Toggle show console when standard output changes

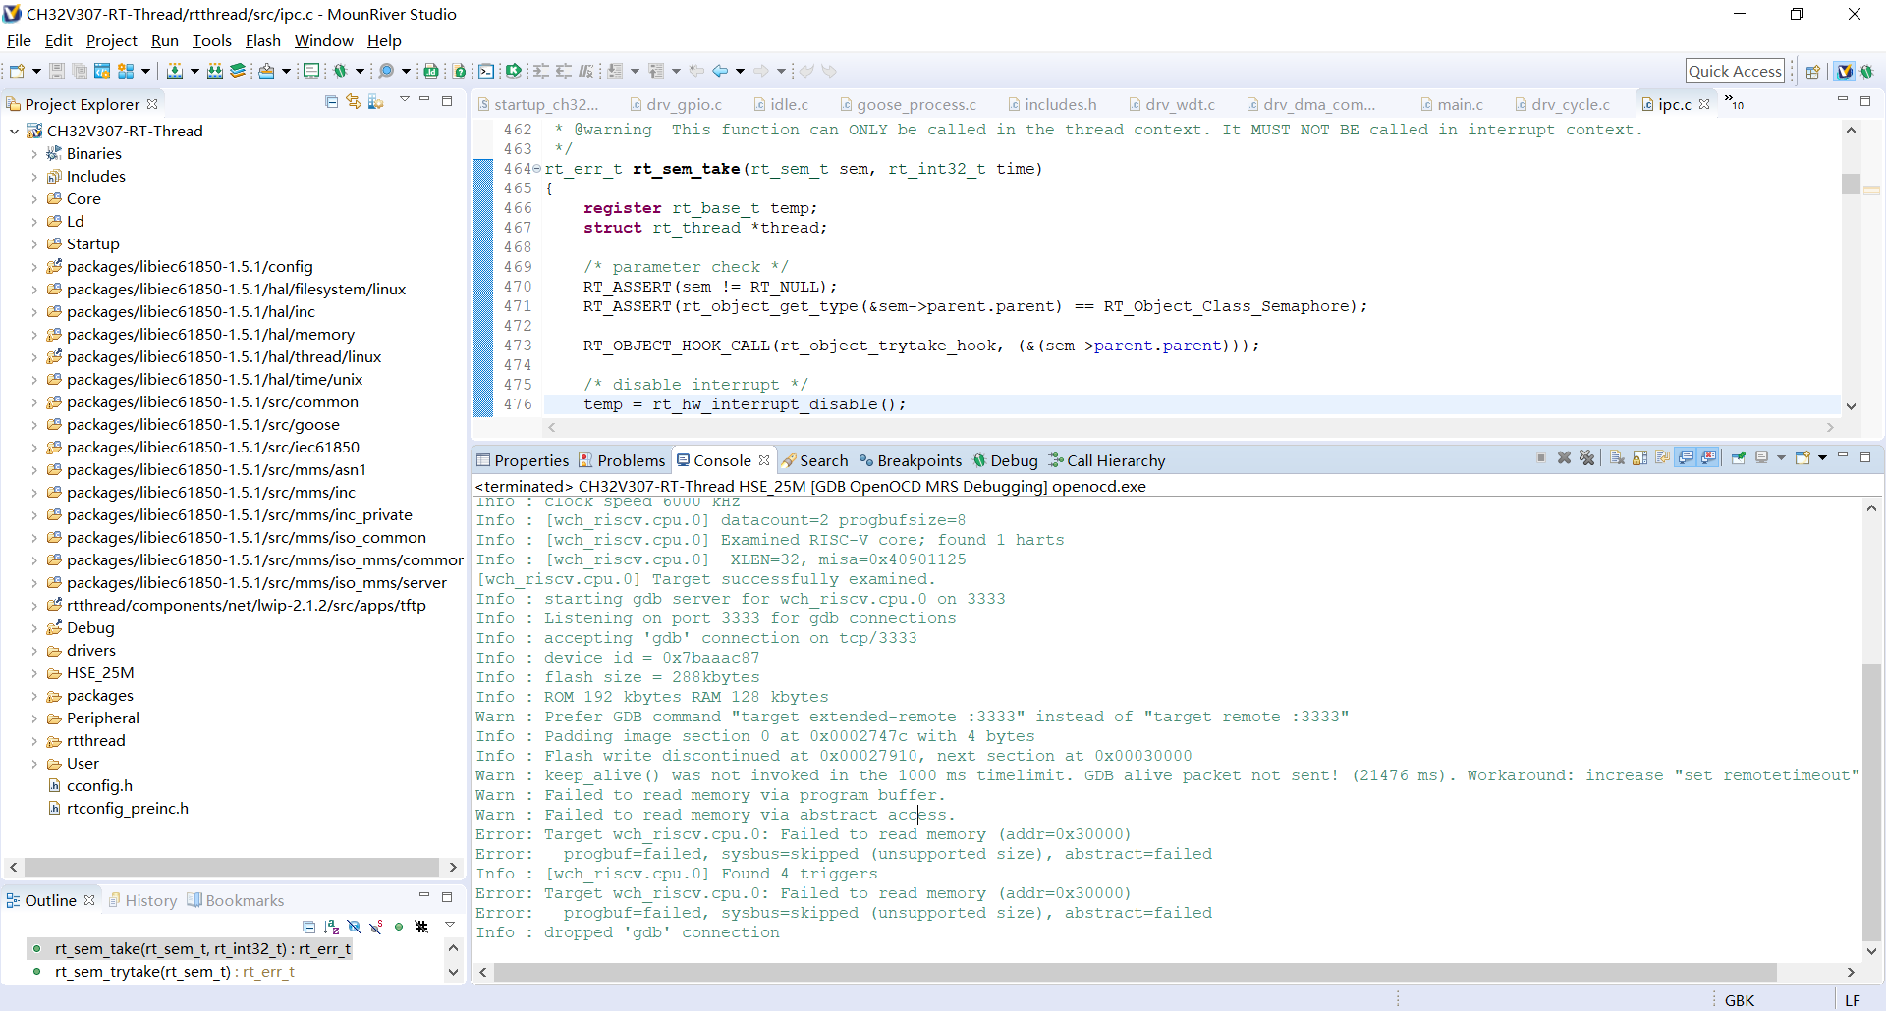[1686, 458]
